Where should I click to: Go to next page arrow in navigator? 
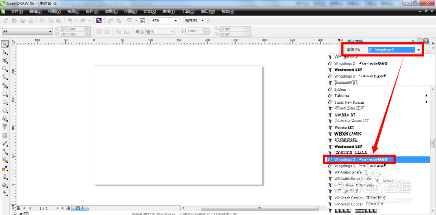[x=58, y=208]
